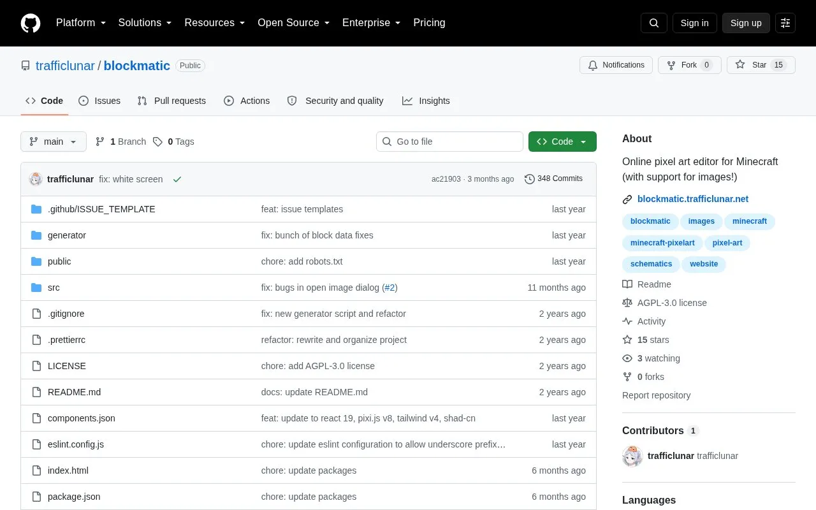
Task: Click the commit status check mark
Action: pyautogui.click(x=177, y=179)
